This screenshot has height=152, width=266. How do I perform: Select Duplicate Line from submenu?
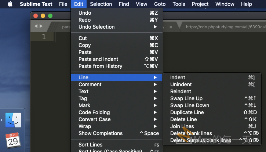pyautogui.click(x=187, y=112)
